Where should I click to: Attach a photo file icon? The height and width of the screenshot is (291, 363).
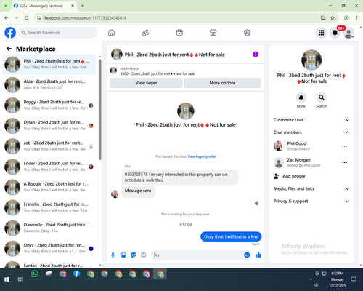coord(123,255)
